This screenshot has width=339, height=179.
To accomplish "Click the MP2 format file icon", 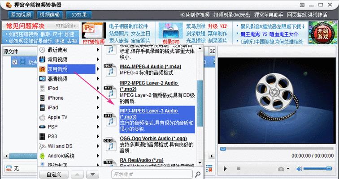I will pyautogui.click(x=111, y=92).
